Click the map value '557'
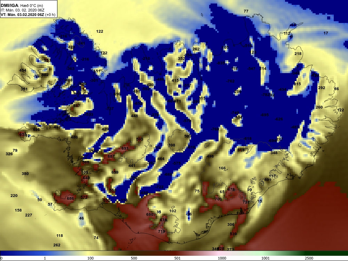The height and width of the screenshot is (261, 348). (77, 106)
